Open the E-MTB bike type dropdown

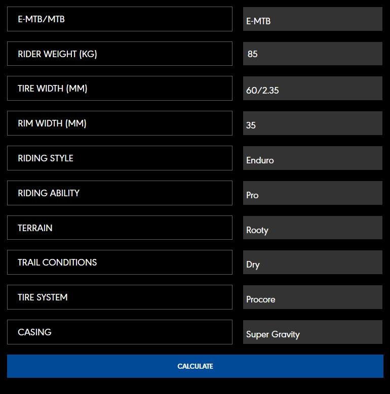pyautogui.click(x=313, y=19)
